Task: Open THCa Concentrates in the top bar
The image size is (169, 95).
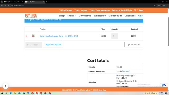Action: tap(100, 10)
